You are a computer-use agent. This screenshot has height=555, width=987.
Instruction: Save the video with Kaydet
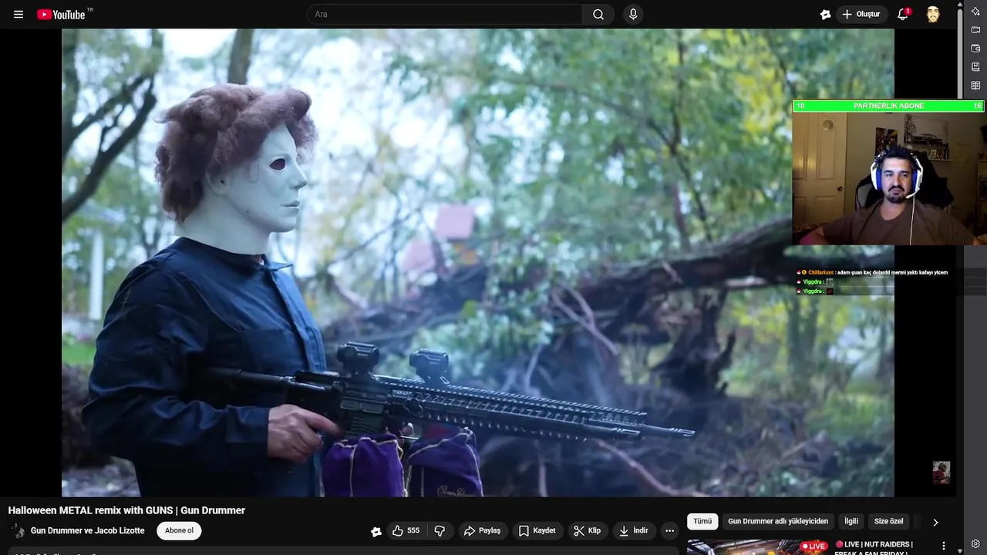pyautogui.click(x=537, y=530)
